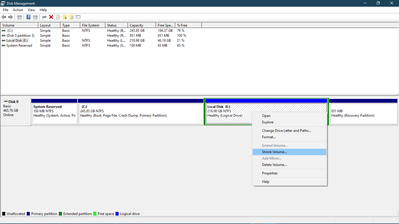This screenshot has height=224, width=399.
Task: Toggle the Show/Hide Action Pane icon
Action: (35, 17)
